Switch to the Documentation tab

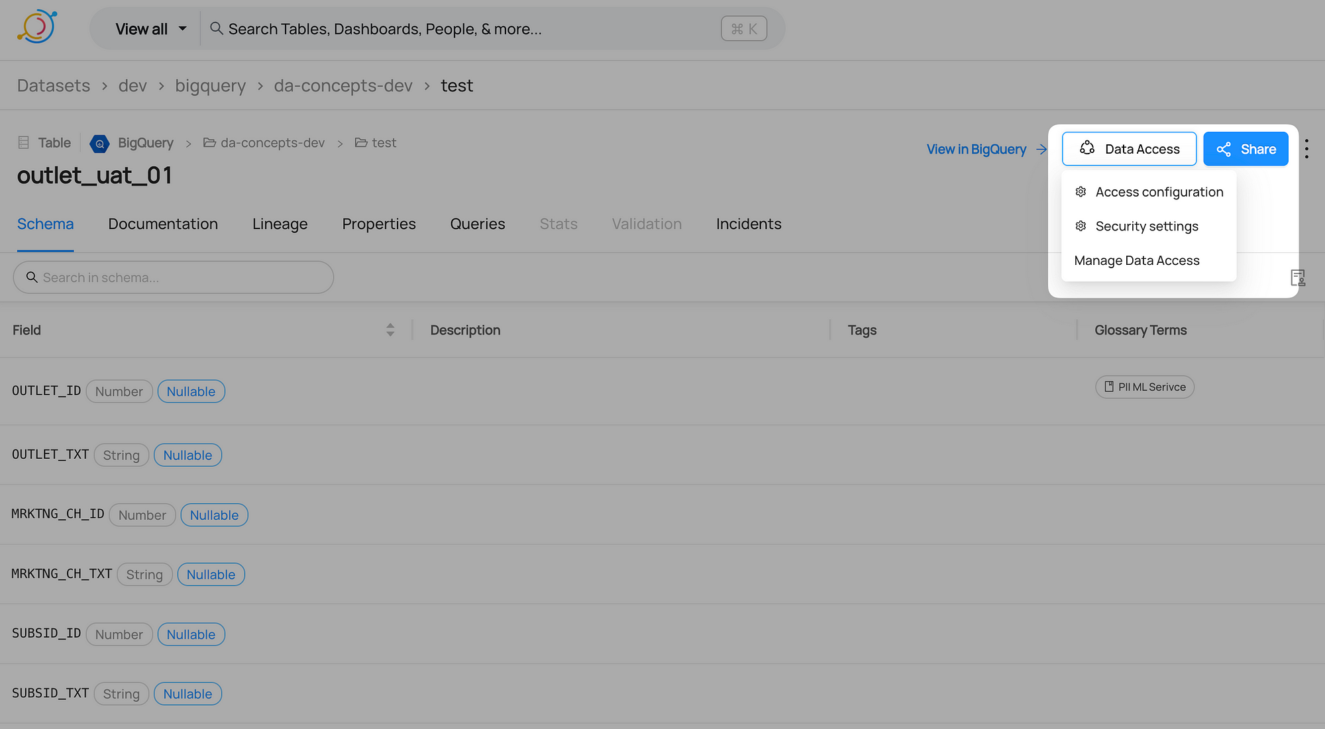click(163, 224)
